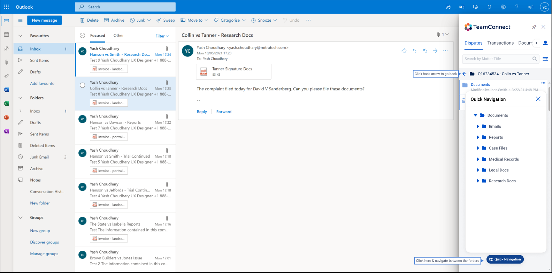Click the Like thumbs-up icon on the email
The width and height of the screenshot is (552, 273).
click(x=404, y=51)
